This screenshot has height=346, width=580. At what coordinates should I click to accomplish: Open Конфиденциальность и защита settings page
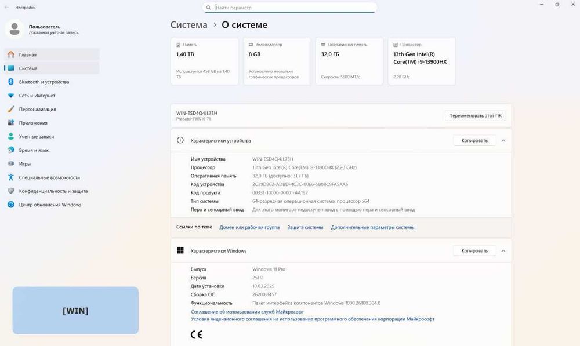[x=52, y=191]
